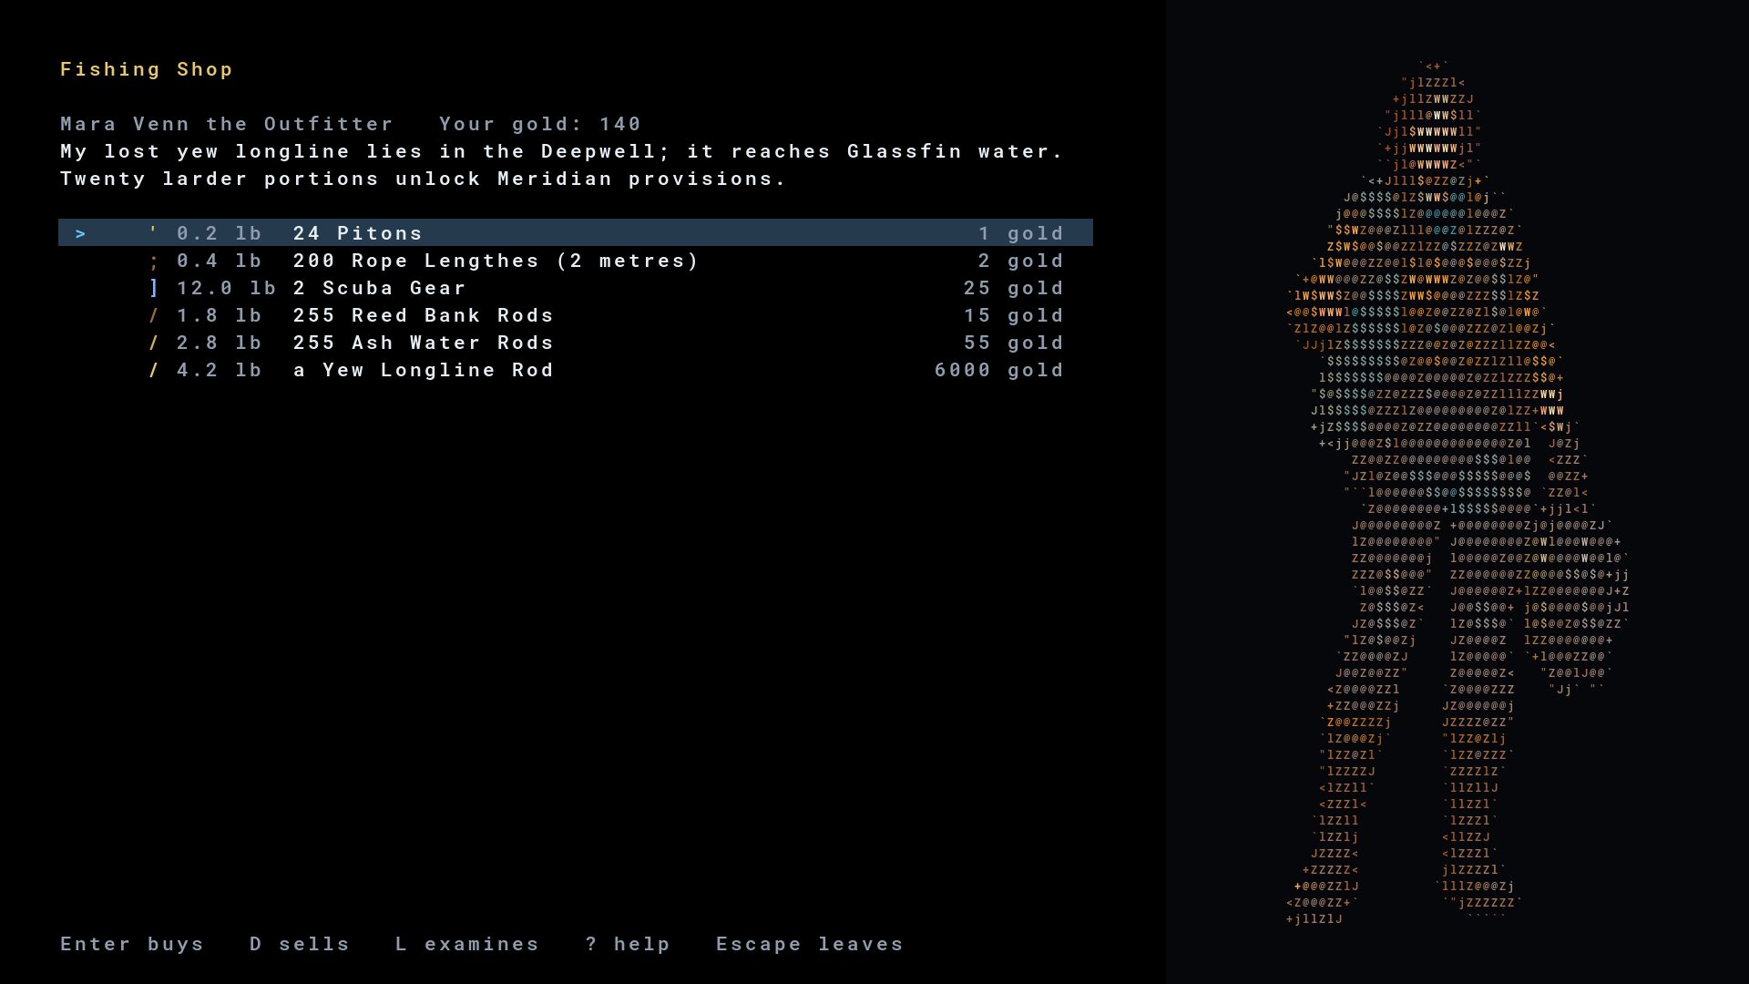The width and height of the screenshot is (1749, 984).
Task: Click the 55 gold price of Ash Water Rods
Action: (x=1014, y=343)
